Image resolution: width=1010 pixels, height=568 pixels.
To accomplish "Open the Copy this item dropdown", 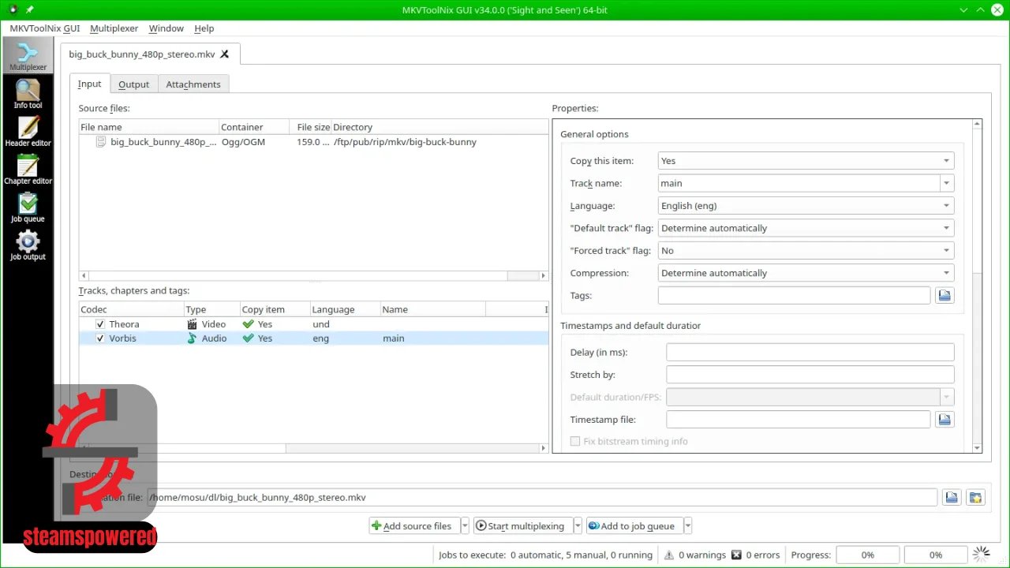I will (x=806, y=161).
